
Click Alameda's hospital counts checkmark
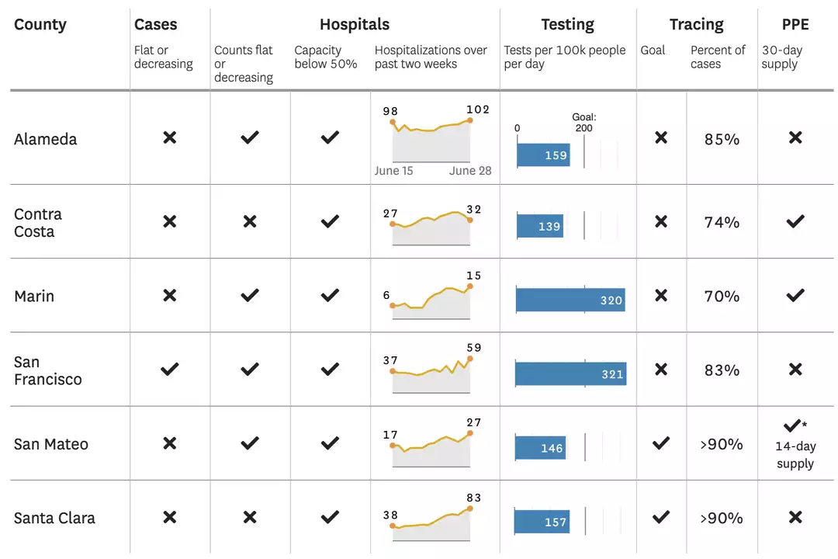click(x=250, y=138)
